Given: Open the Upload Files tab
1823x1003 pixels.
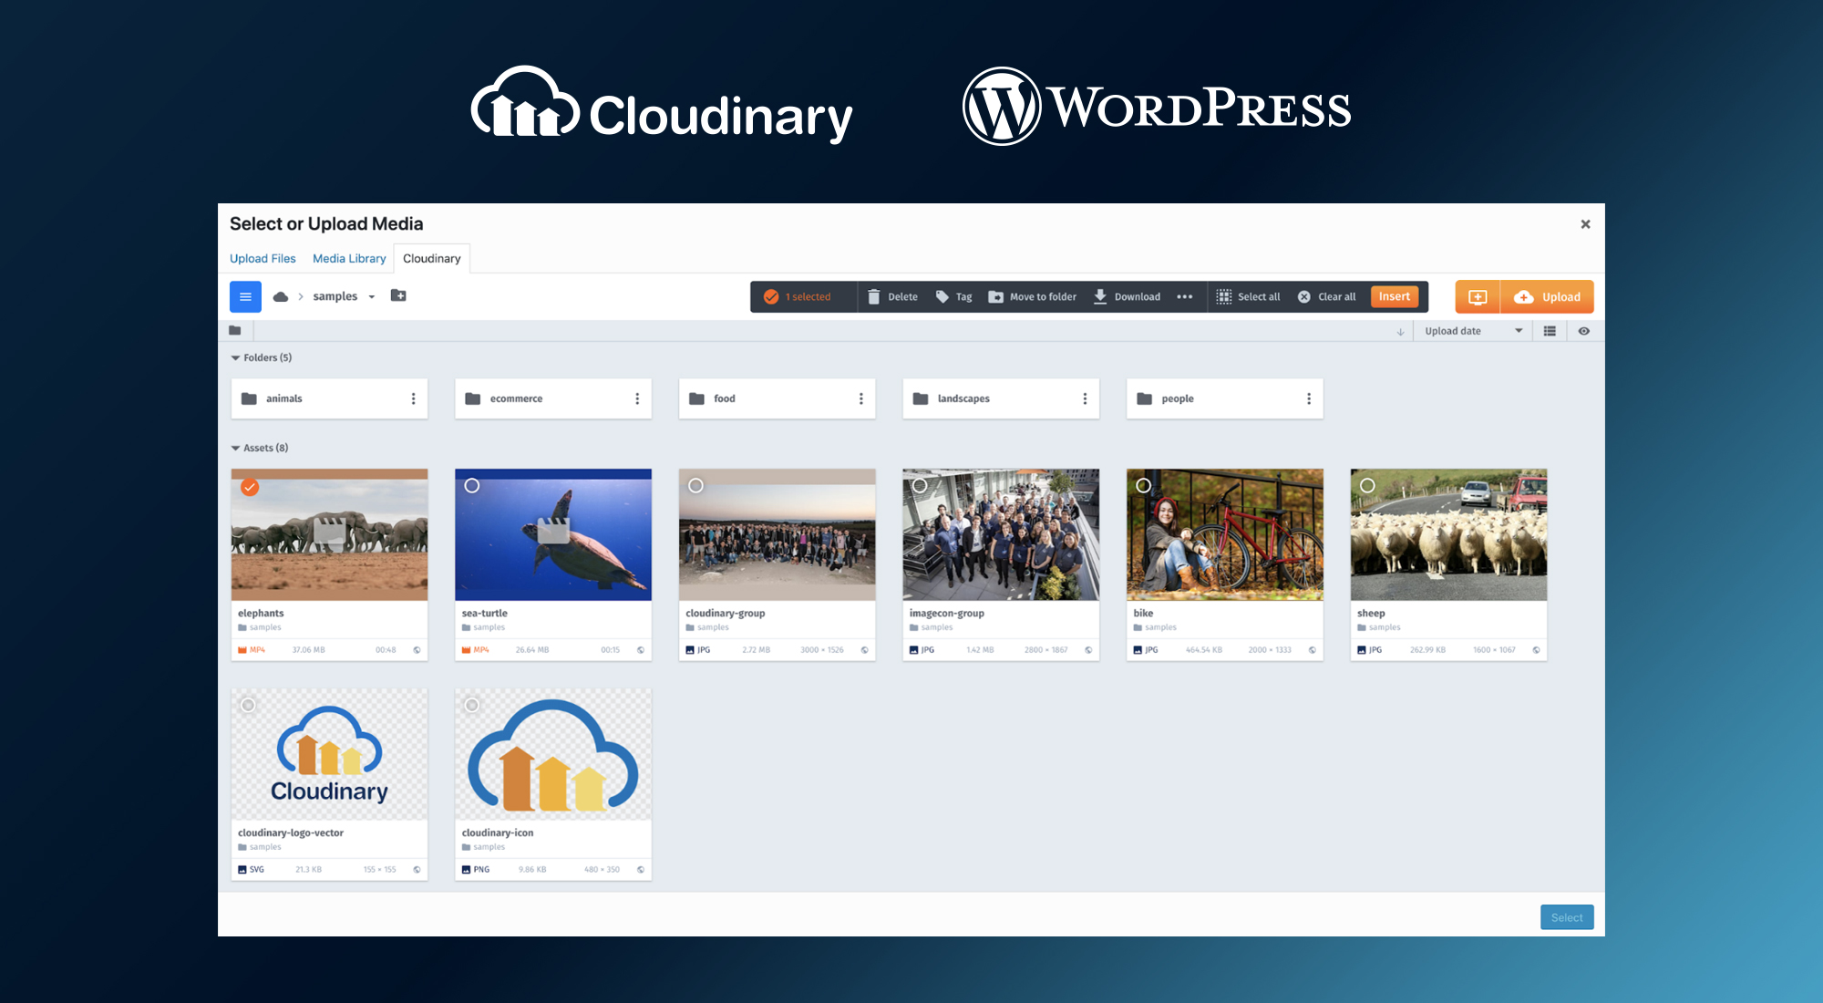Looking at the screenshot, I should 263,258.
